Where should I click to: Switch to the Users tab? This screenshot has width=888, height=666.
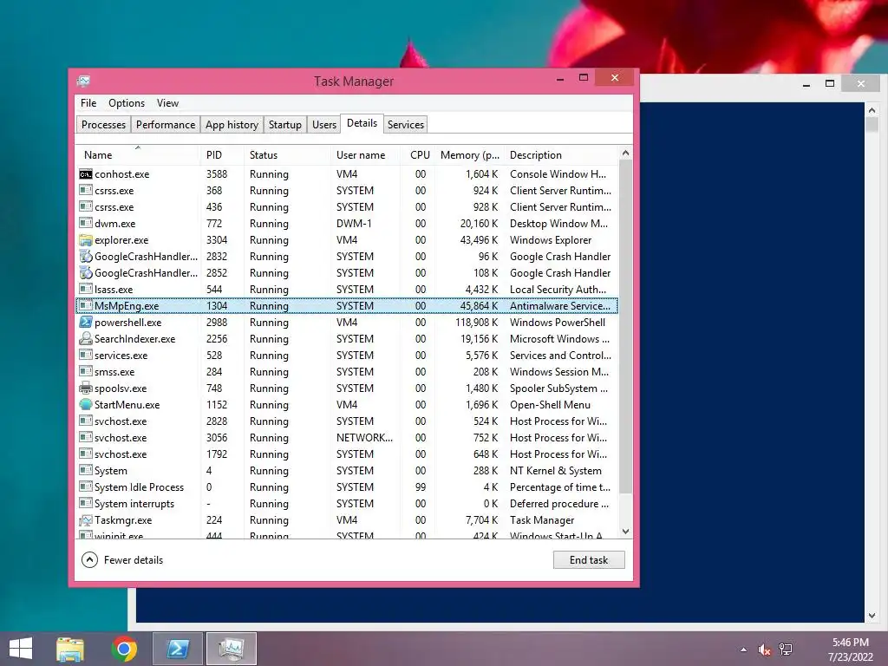pyautogui.click(x=324, y=125)
